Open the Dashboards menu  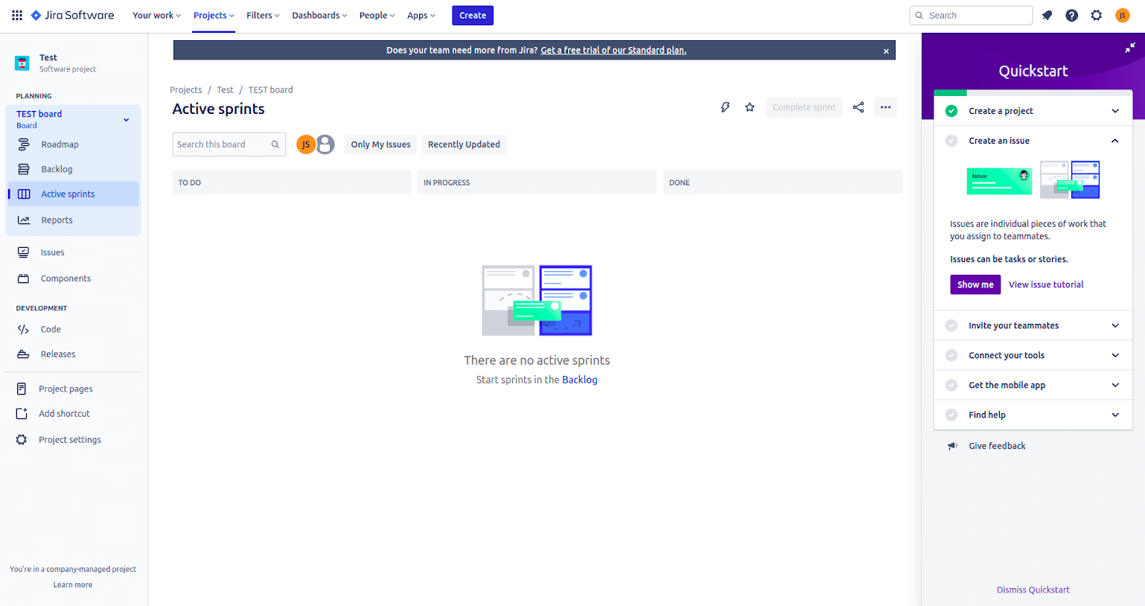click(319, 16)
